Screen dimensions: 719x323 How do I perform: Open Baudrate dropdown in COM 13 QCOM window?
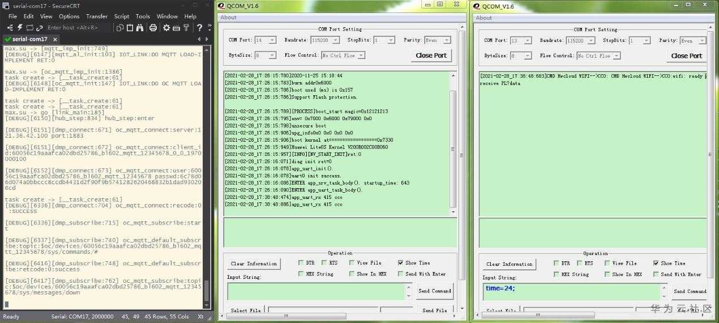tap(580, 41)
